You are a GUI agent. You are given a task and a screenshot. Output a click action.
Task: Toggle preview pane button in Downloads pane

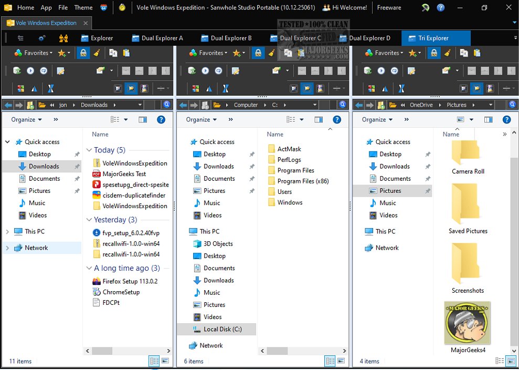coord(143,120)
